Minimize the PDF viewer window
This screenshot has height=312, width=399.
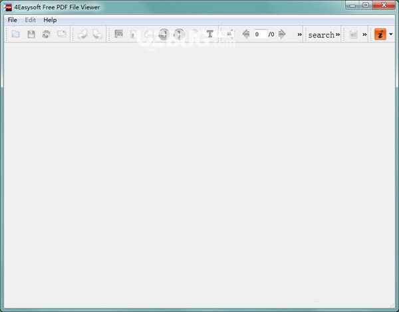(352, 5)
